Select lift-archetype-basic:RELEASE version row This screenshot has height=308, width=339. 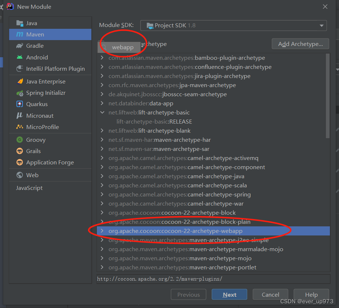pyautogui.click(x=213, y=121)
